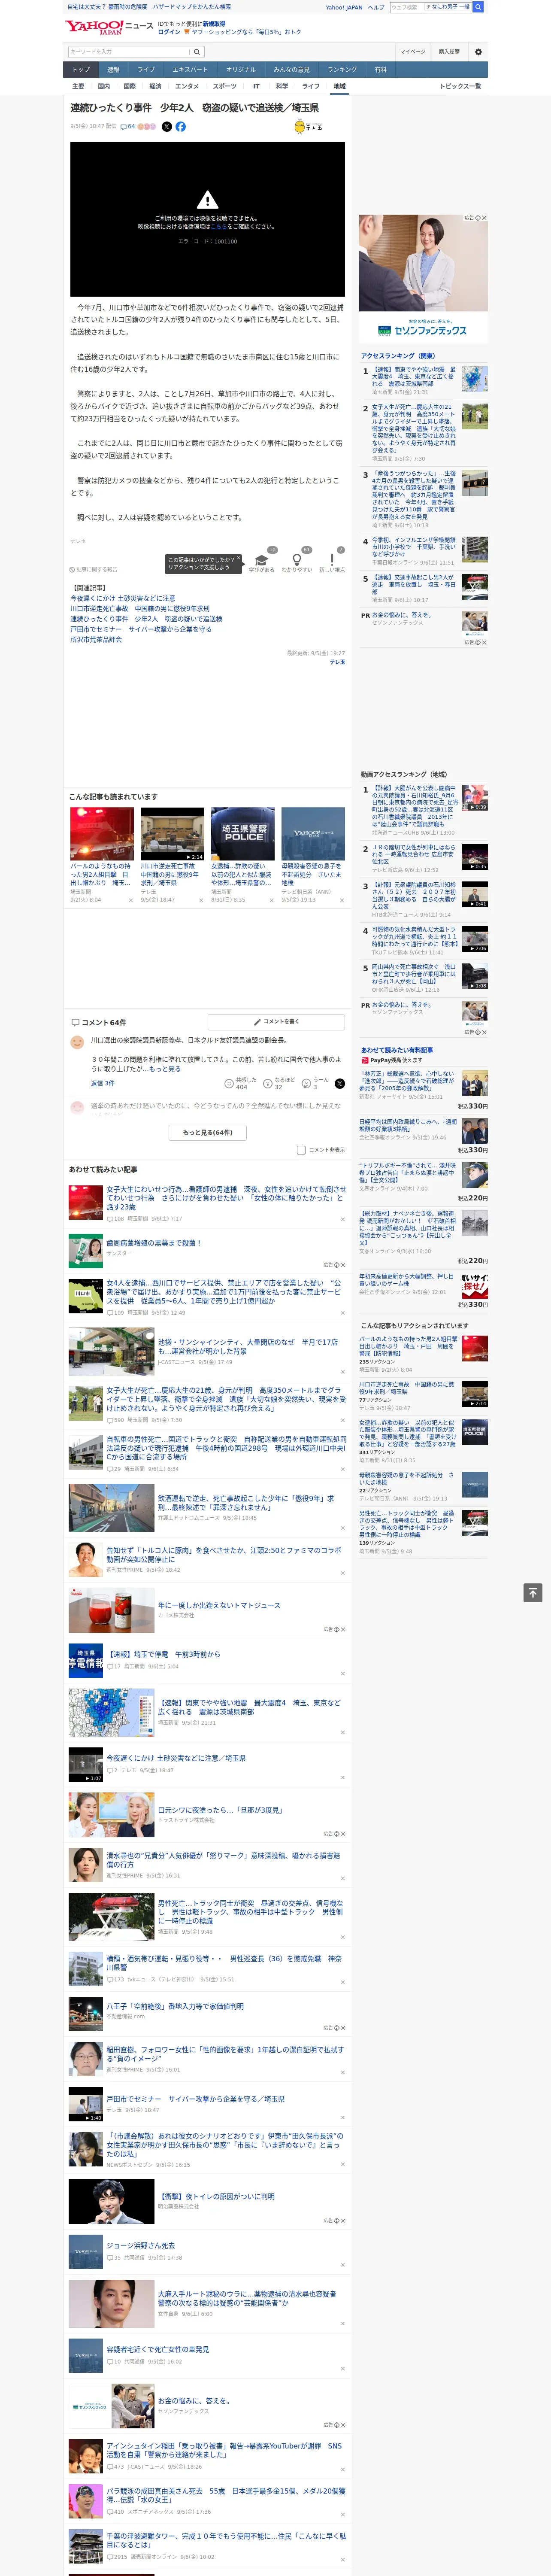The image size is (551, 2576).
Task: Open the 年に一度しか出荷しないトマトジュース article
Action: pyautogui.click(x=219, y=1605)
